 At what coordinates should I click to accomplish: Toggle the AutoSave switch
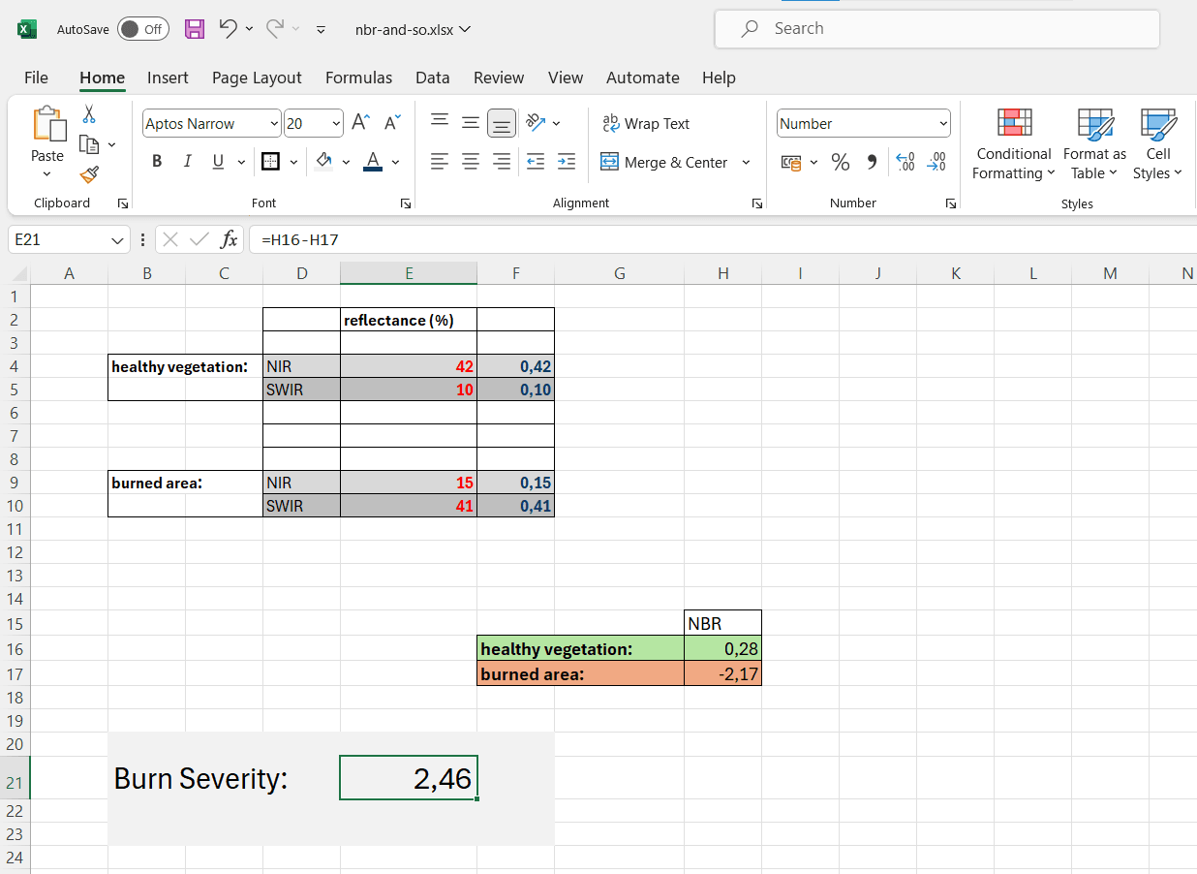tap(142, 29)
